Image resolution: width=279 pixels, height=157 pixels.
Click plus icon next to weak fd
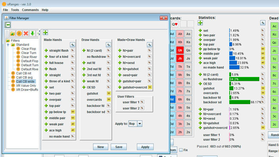click(84, 81)
